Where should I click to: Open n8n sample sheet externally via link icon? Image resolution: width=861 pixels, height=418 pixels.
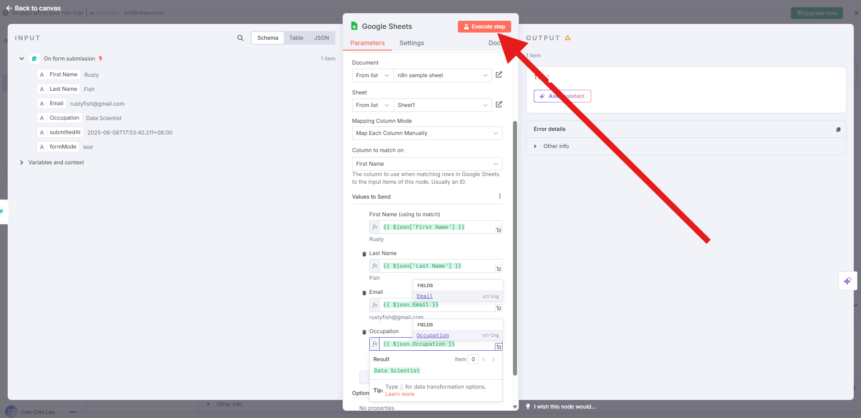point(499,75)
